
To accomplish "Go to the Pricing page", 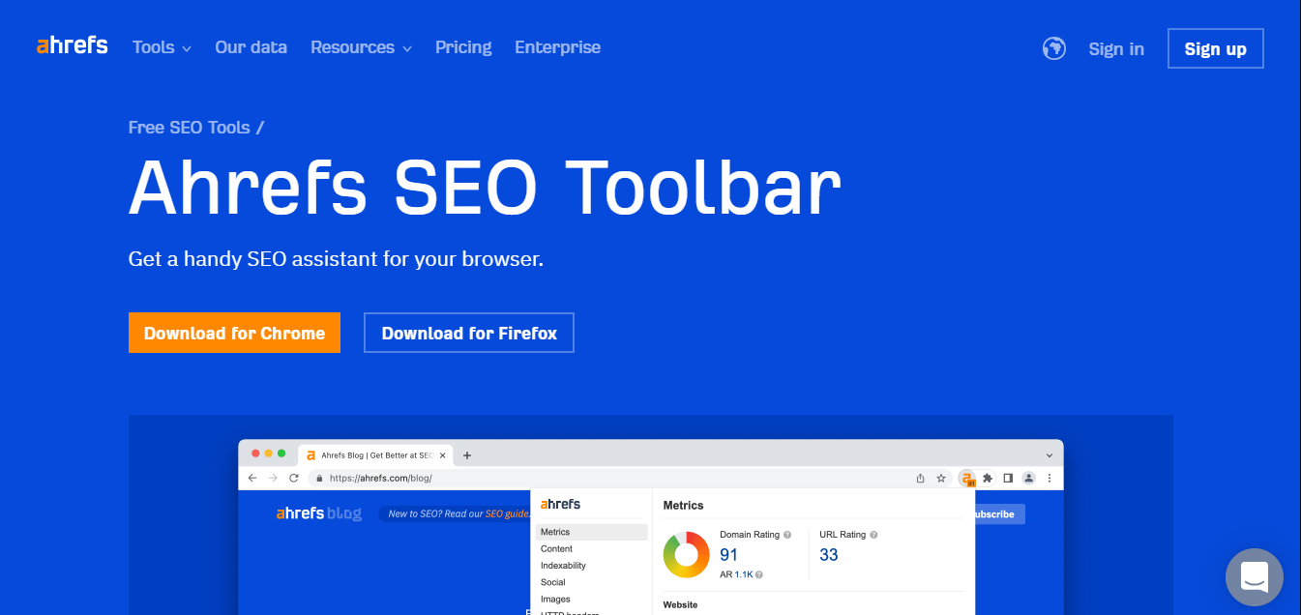I will (x=463, y=47).
